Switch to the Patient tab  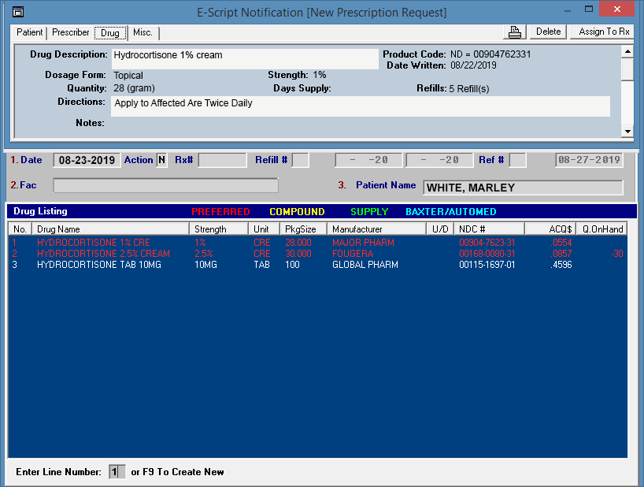pyautogui.click(x=30, y=33)
